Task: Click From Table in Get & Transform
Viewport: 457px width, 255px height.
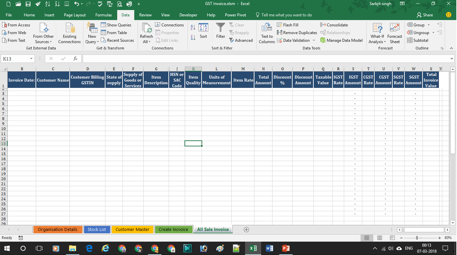Action: click(114, 33)
